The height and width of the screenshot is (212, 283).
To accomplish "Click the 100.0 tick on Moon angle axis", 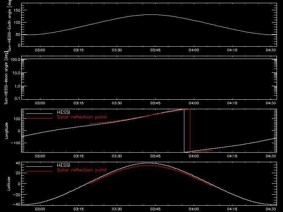I will click(15, 59).
